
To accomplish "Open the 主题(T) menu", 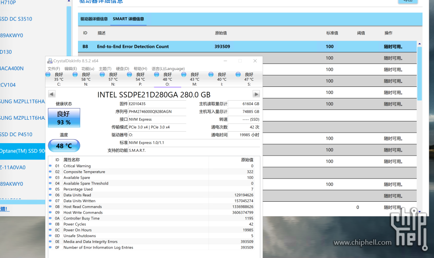I will pos(105,68).
